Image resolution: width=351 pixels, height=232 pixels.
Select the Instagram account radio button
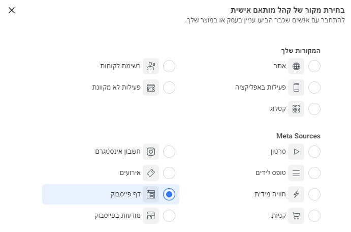pos(169,152)
